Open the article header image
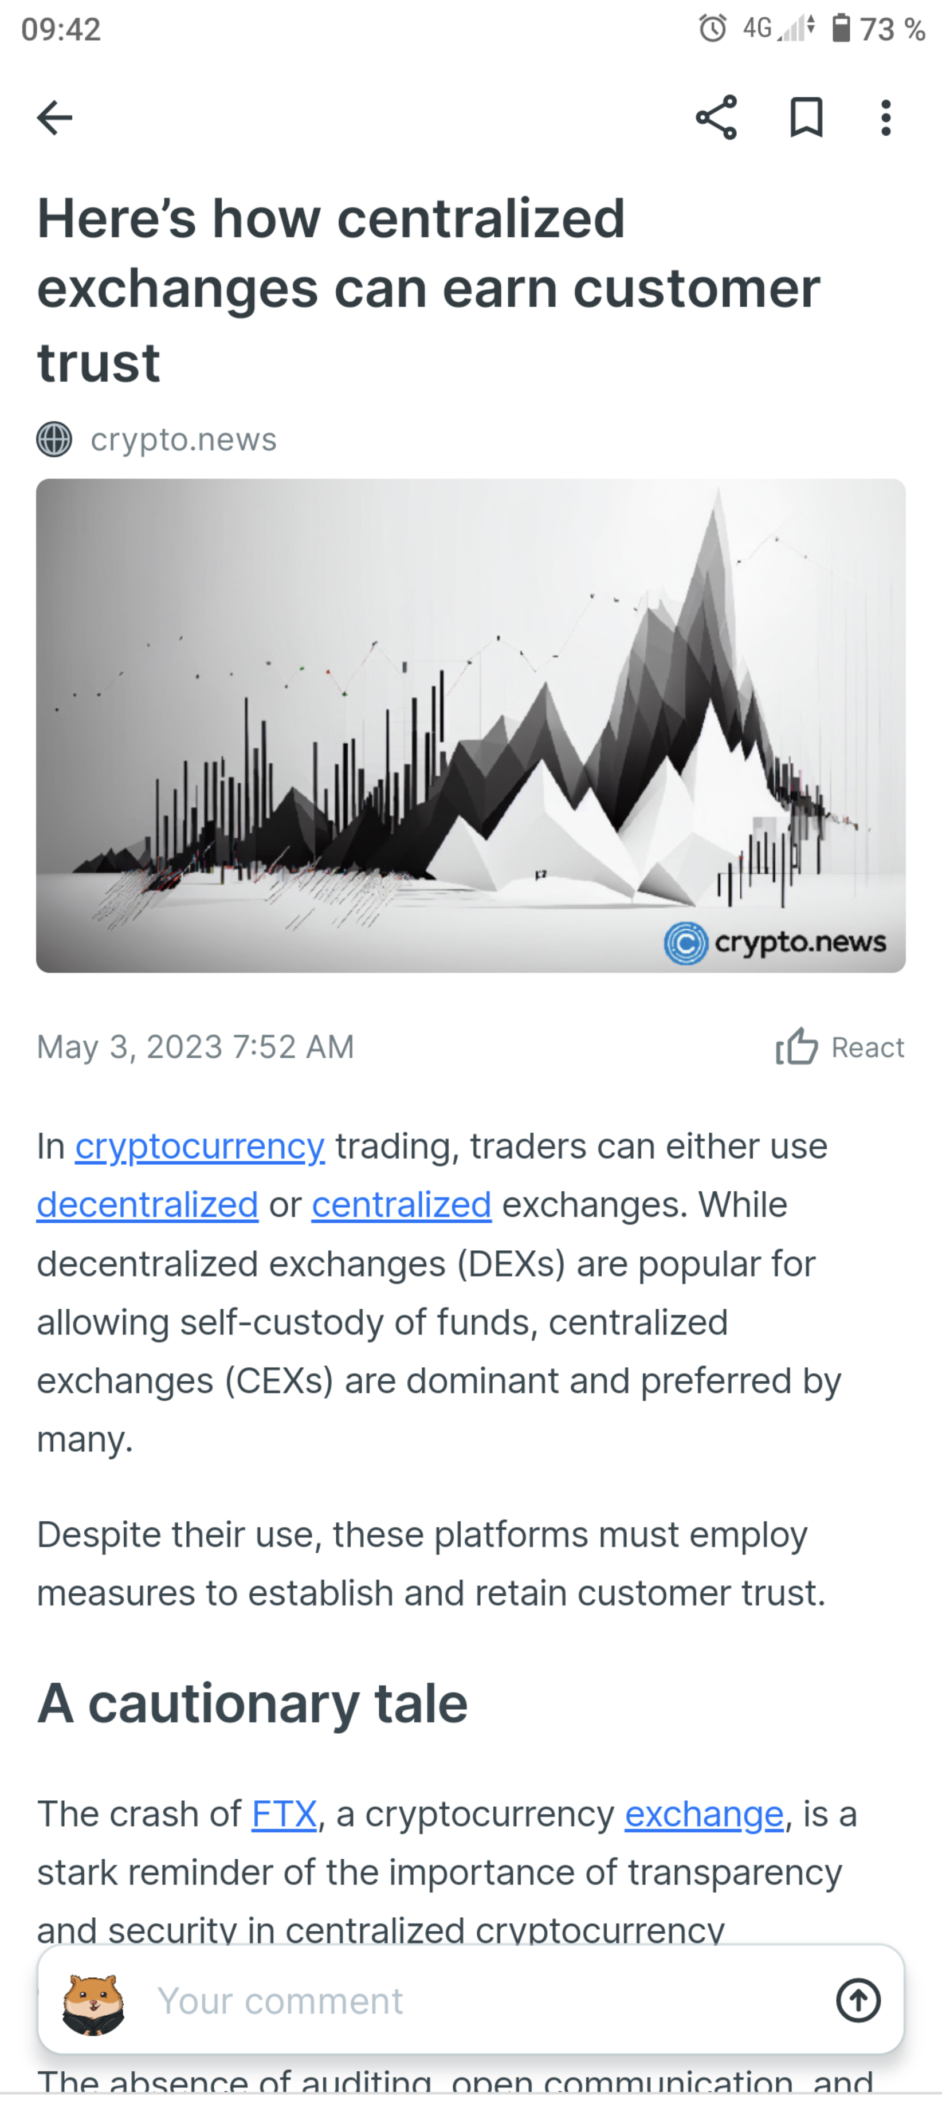Screen dimensions: 942x2128 [x=471, y=725]
